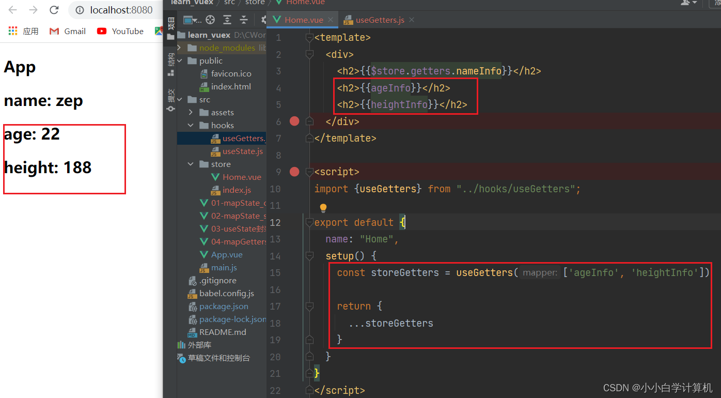Collapse the public folder
721x398 pixels.
pyautogui.click(x=179, y=60)
